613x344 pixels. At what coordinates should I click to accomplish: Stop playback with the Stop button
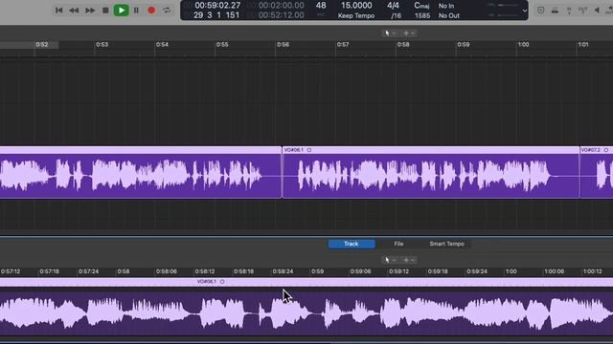[x=105, y=11]
